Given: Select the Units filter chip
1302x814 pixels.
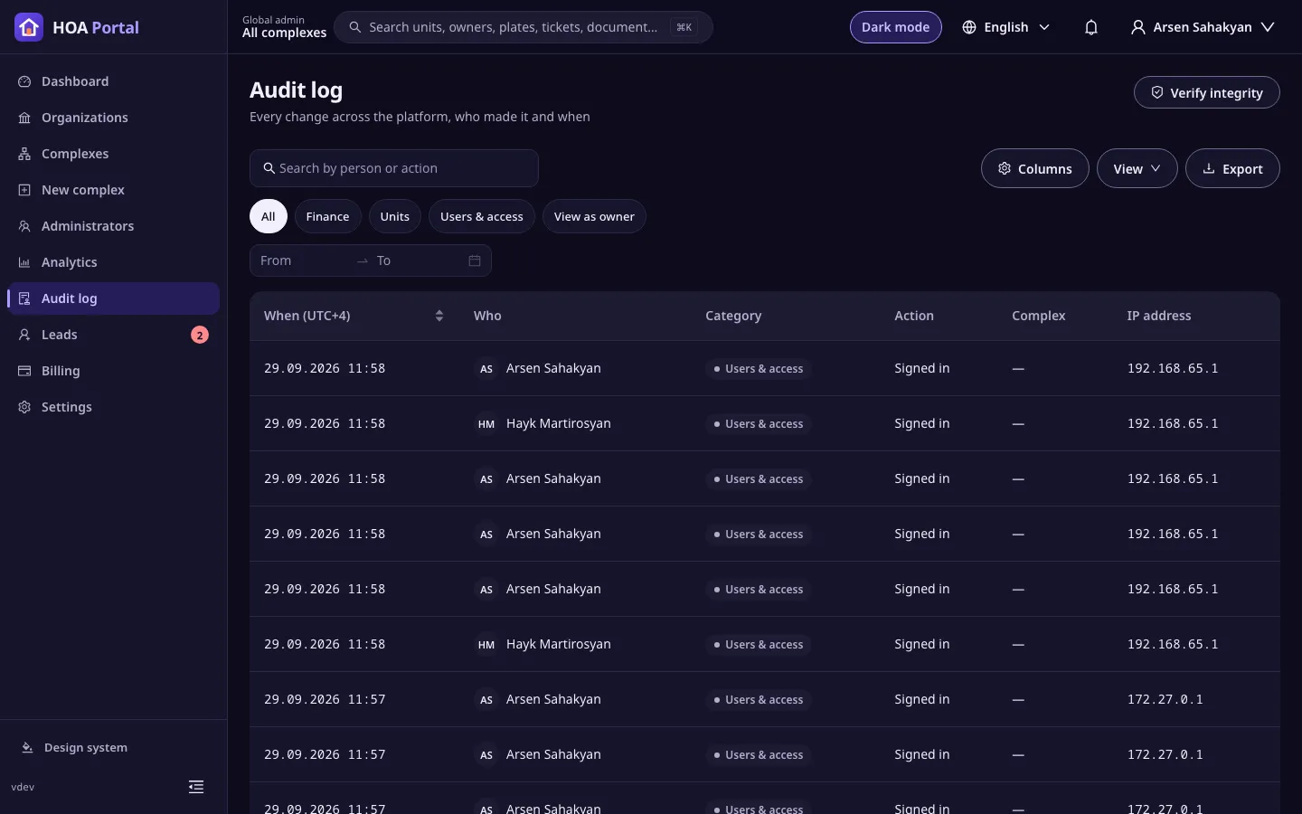Looking at the screenshot, I should pyautogui.click(x=395, y=216).
